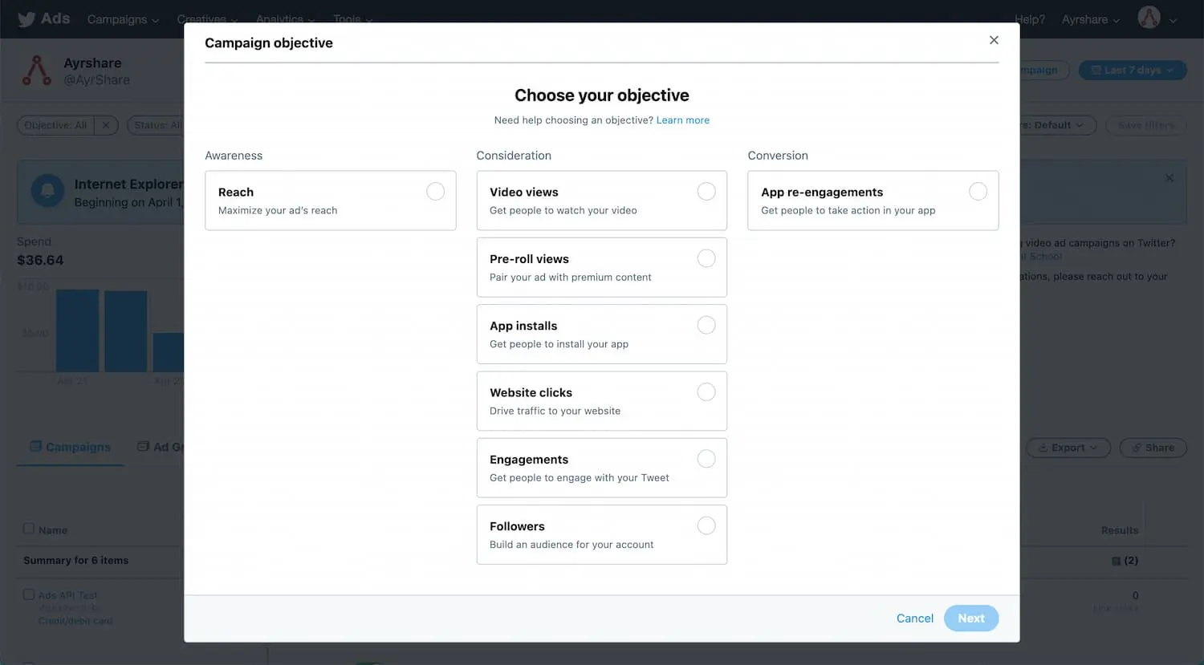The height and width of the screenshot is (665, 1204).
Task: Click the Cancel button
Action: [914, 618]
